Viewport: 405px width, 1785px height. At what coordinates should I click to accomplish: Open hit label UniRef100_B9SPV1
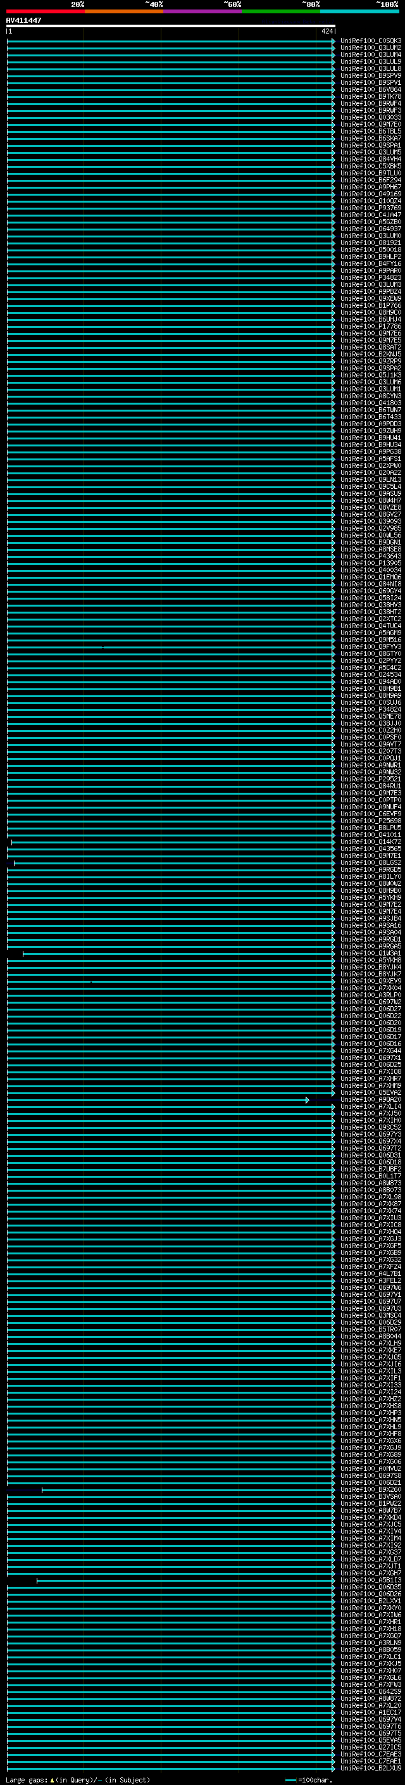[371, 82]
